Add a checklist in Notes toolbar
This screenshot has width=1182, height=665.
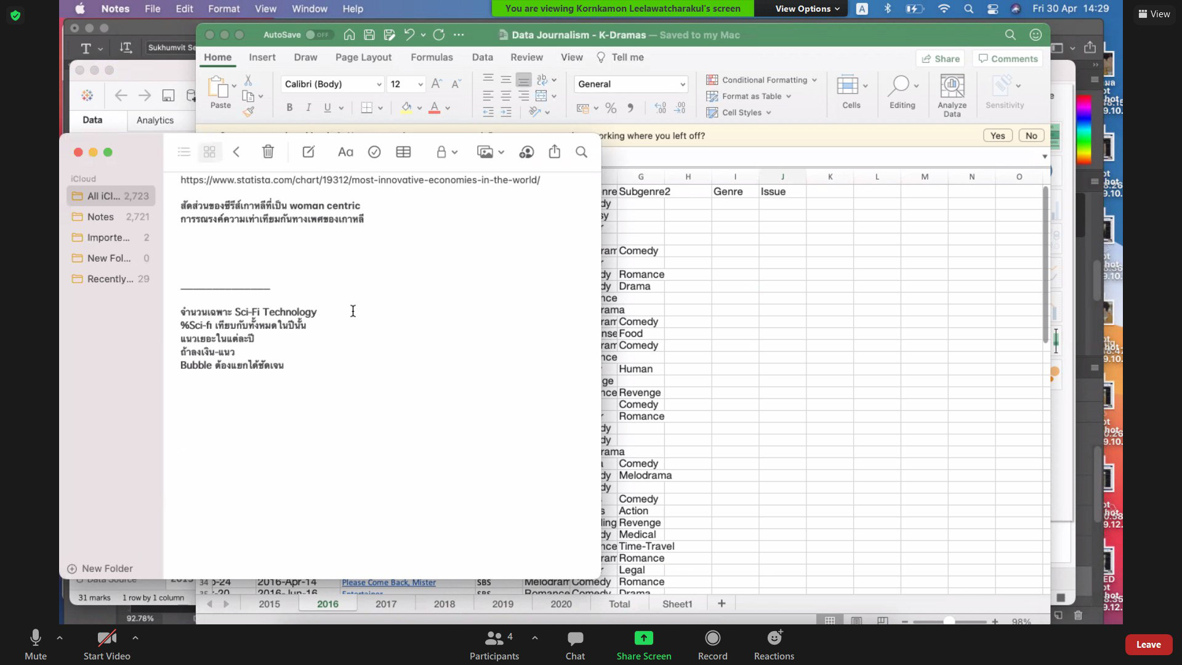pos(374,152)
